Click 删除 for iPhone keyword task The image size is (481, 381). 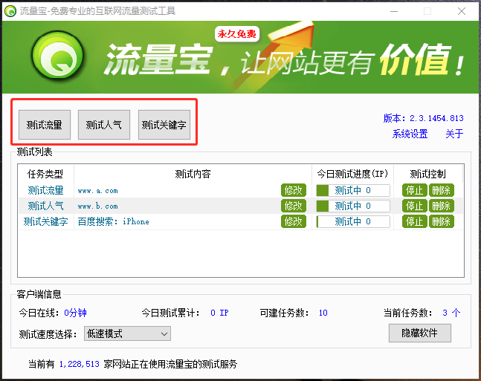tap(441, 221)
